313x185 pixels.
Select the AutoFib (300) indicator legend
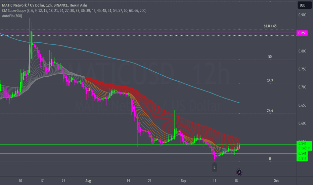(12, 16)
